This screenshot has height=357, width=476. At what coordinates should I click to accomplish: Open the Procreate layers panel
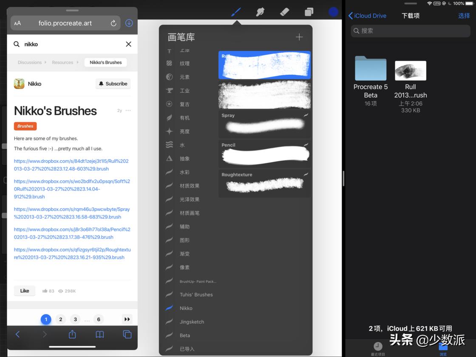coord(309,12)
